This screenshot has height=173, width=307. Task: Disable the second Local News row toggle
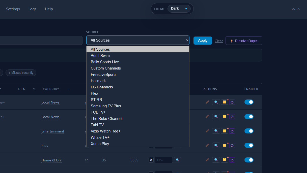[x=249, y=117]
